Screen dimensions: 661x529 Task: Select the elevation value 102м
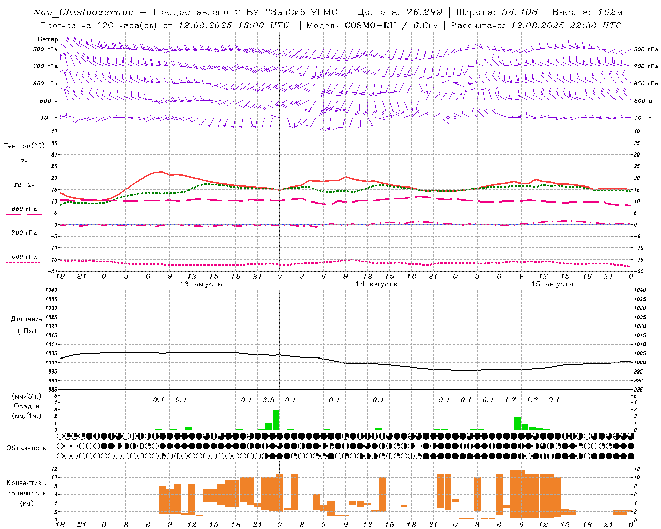[x=609, y=12]
